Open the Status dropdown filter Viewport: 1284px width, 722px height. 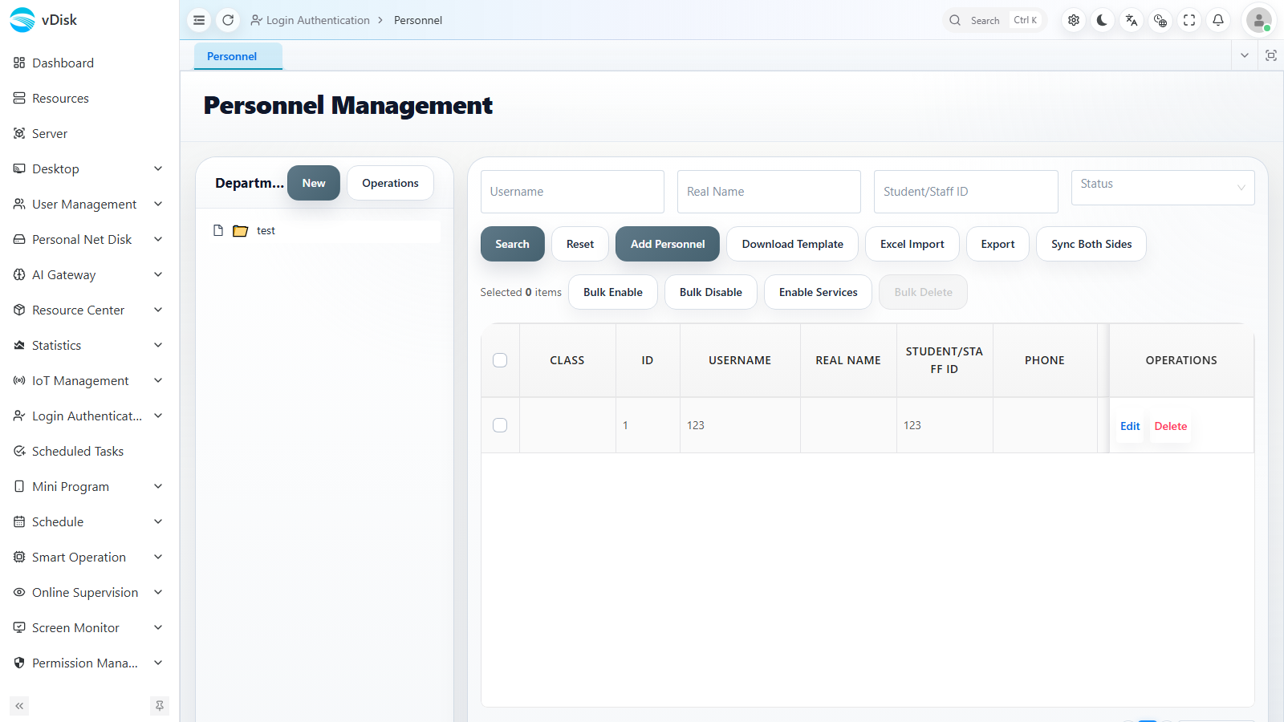pos(1163,188)
